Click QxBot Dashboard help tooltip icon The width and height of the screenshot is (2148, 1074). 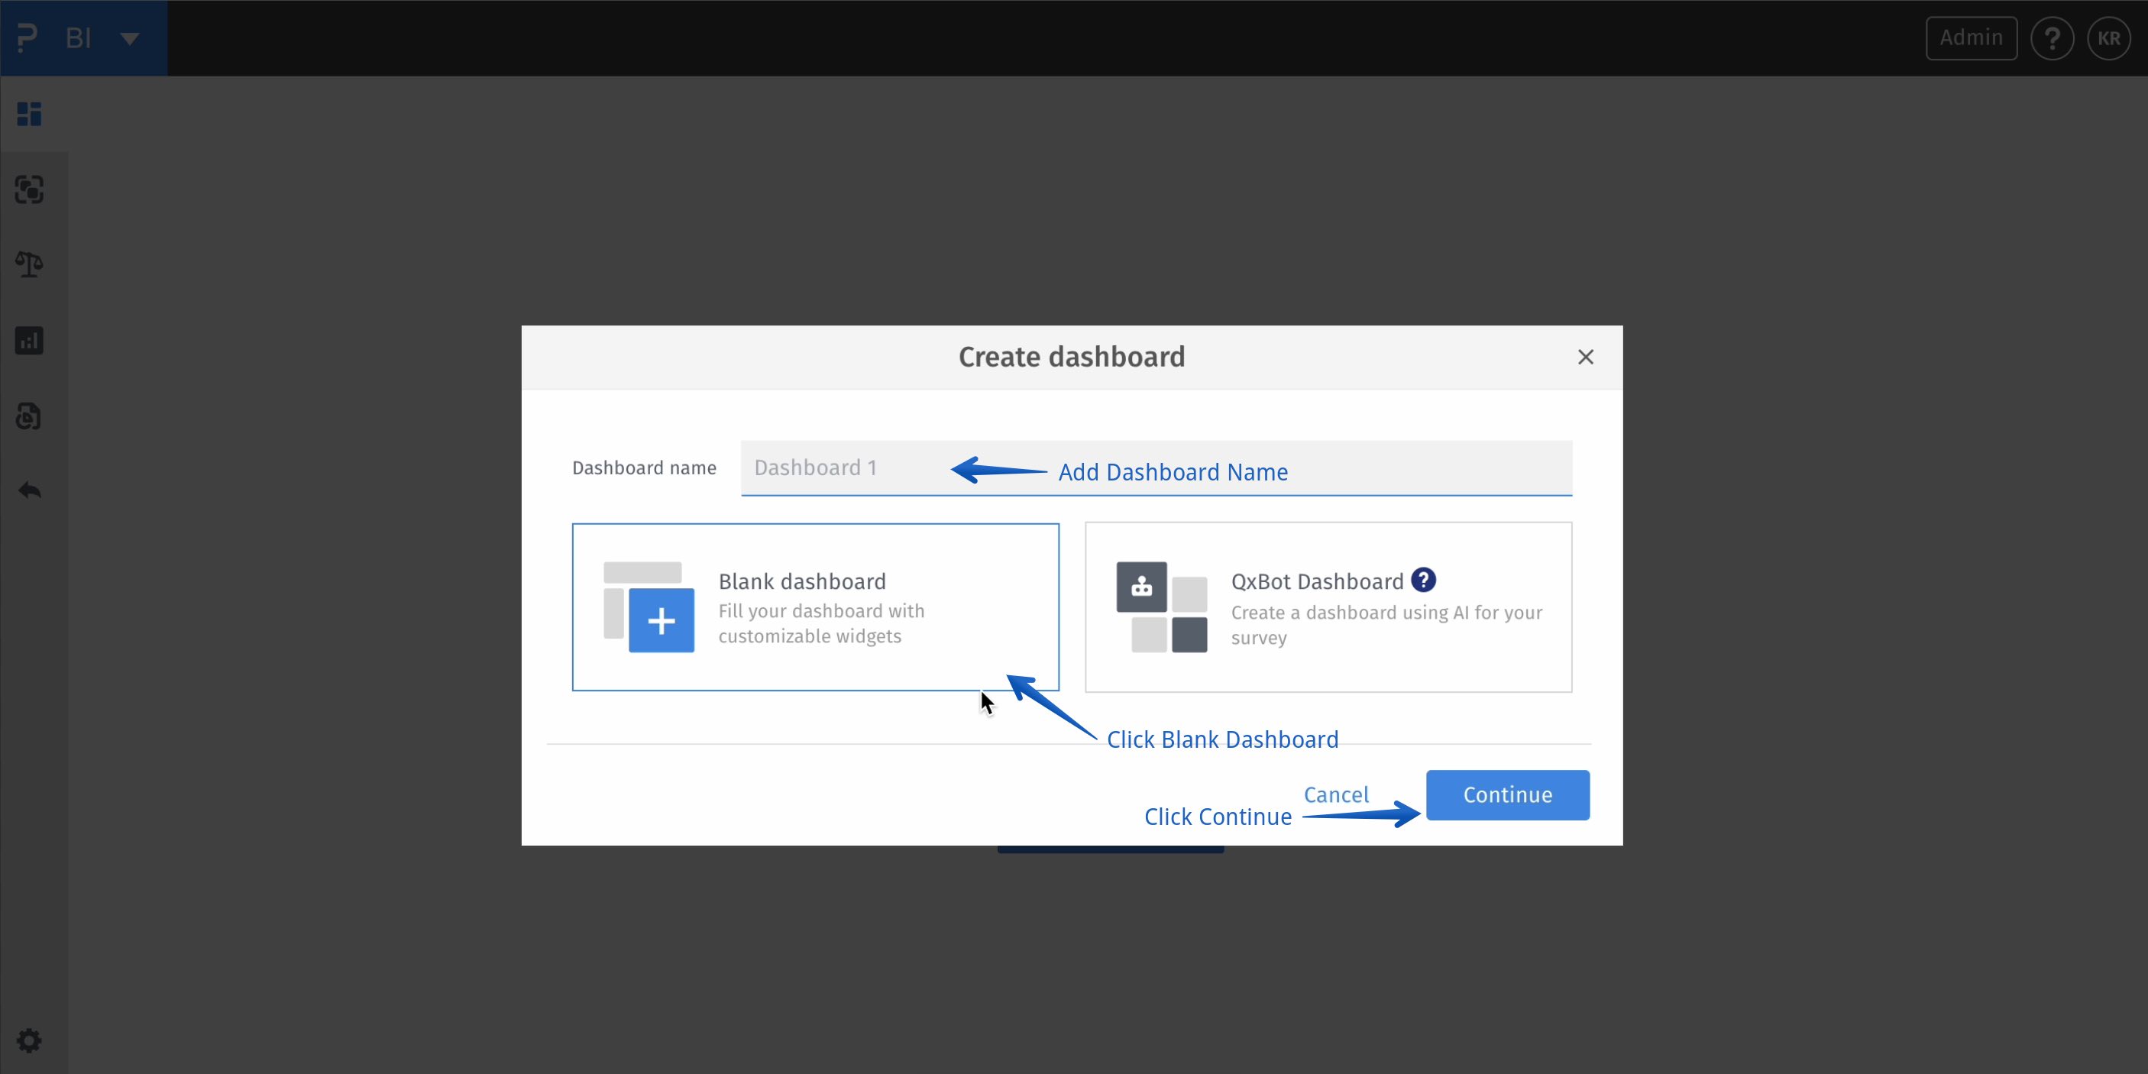[1422, 580]
